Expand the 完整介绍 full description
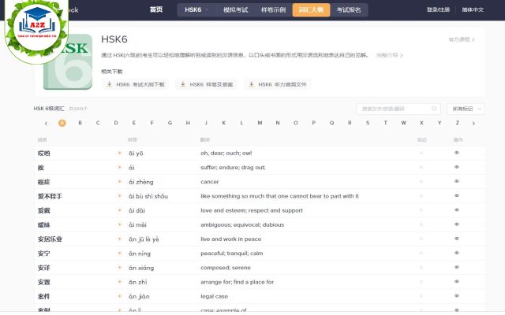This screenshot has height=315, width=505. pos(388,55)
